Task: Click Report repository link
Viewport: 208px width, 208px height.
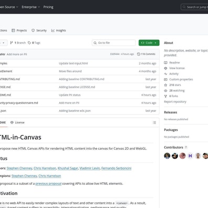Action: click(x=175, y=102)
